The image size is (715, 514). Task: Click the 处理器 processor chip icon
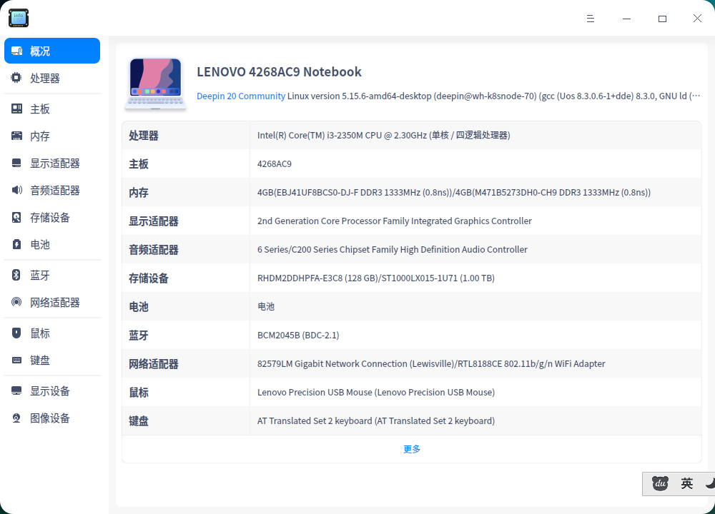(16, 78)
